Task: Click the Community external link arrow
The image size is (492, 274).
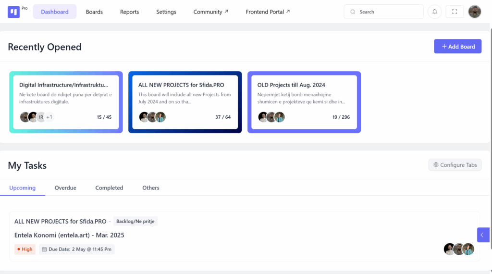Action: tap(226, 12)
